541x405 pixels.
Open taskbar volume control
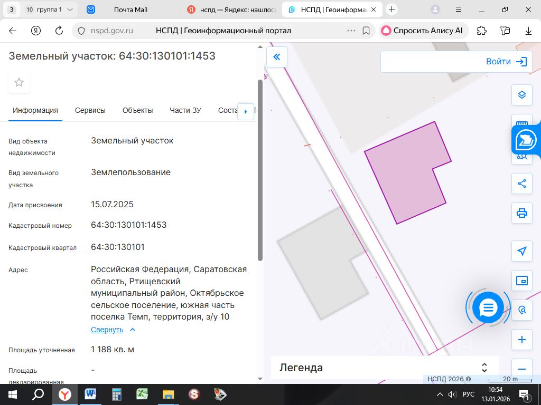[452, 394]
